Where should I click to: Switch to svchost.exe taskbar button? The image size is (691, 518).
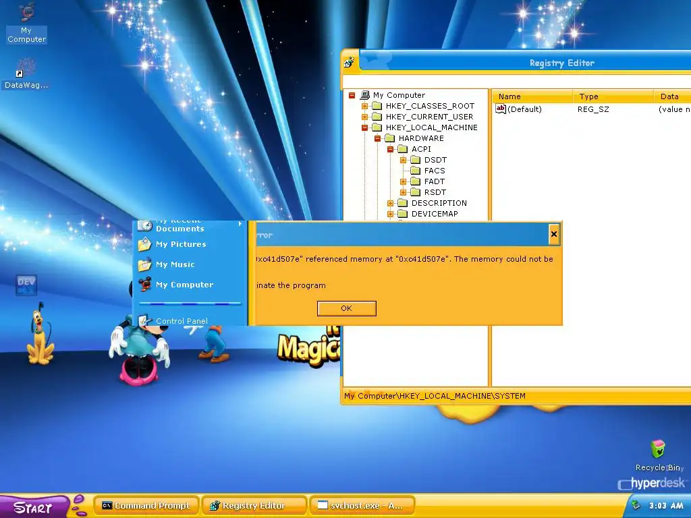click(x=362, y=506)
